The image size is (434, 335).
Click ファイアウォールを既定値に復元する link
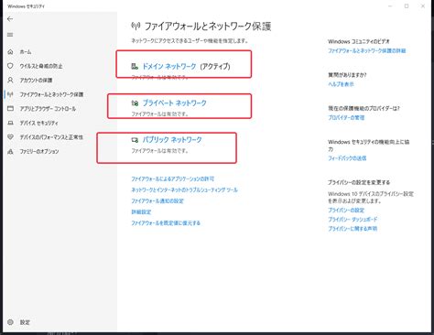(x=166, y=223)
